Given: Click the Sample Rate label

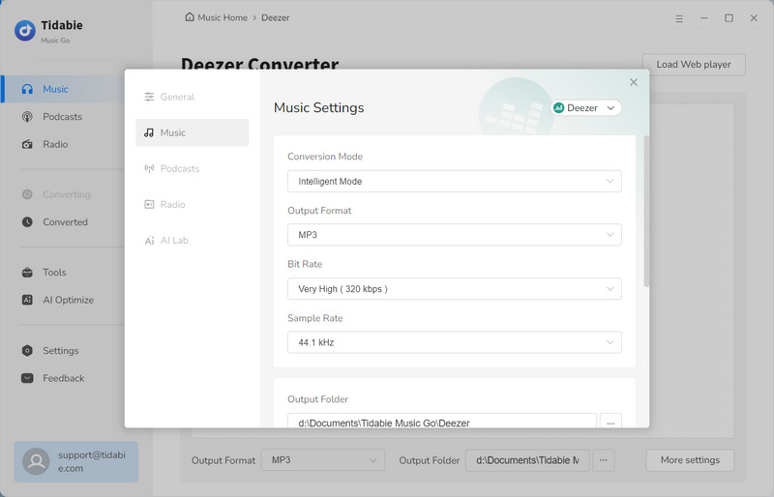Looking at the screenshot, I should coord(315,318).
